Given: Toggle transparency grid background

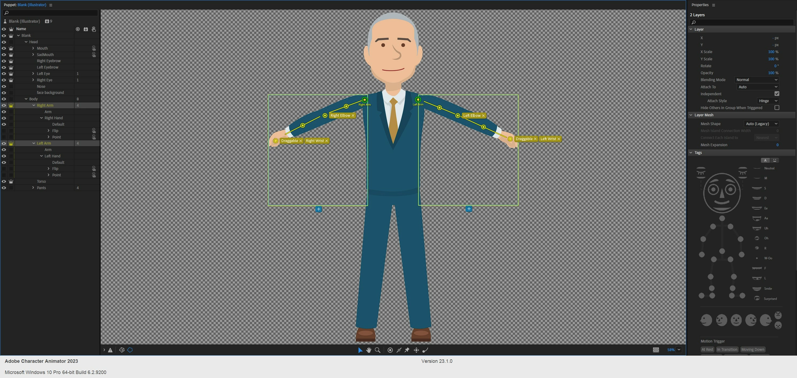Looking at the screenshot, I should [x=656, y=349].
